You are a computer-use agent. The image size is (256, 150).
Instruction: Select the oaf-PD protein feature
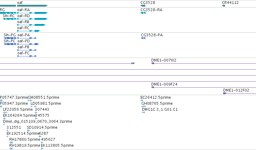tap(28, 44)
